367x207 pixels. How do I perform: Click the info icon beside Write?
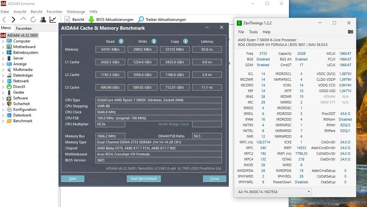click(154, 41)
